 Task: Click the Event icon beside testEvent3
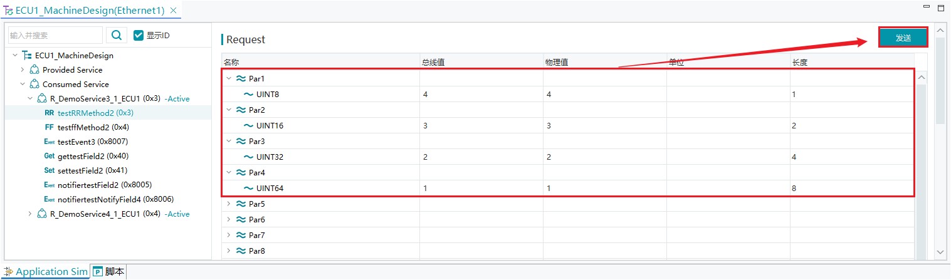click(x=50, y=142)
